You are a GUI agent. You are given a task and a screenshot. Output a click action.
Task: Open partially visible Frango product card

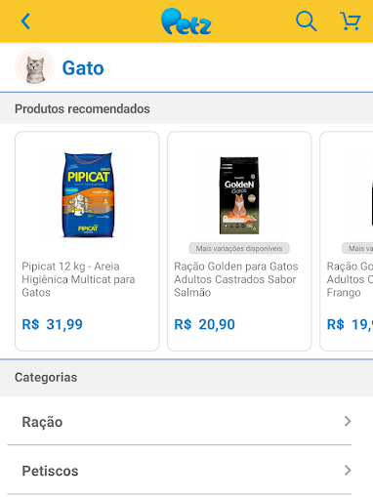coord(347,241)
